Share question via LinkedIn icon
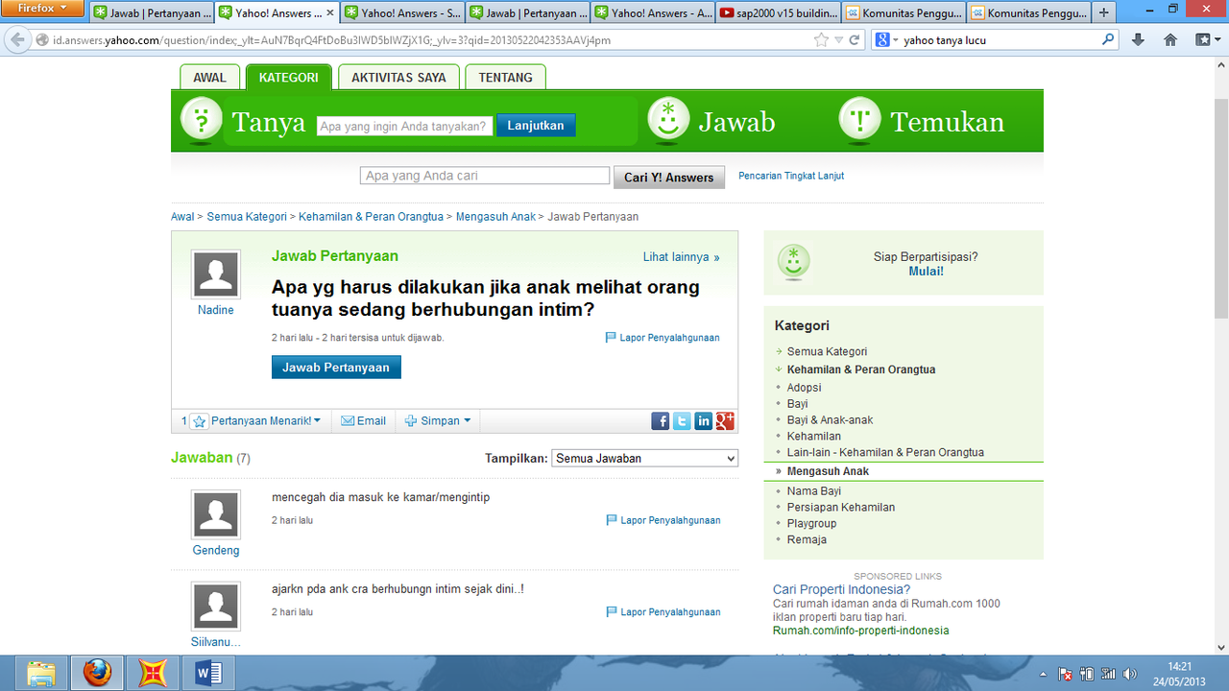Image resolution: width=1229 pixels, height=691 pixels. click(x=703, y=420)
